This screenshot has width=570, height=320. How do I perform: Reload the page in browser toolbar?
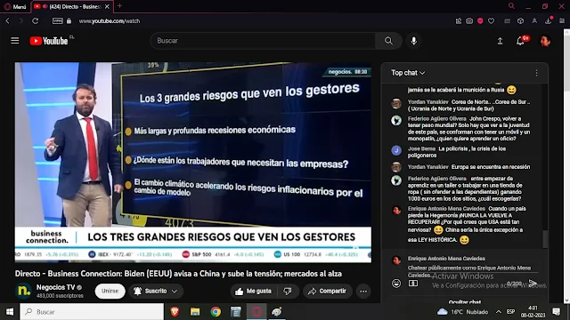pyautogui.click(x=35, y=21)
